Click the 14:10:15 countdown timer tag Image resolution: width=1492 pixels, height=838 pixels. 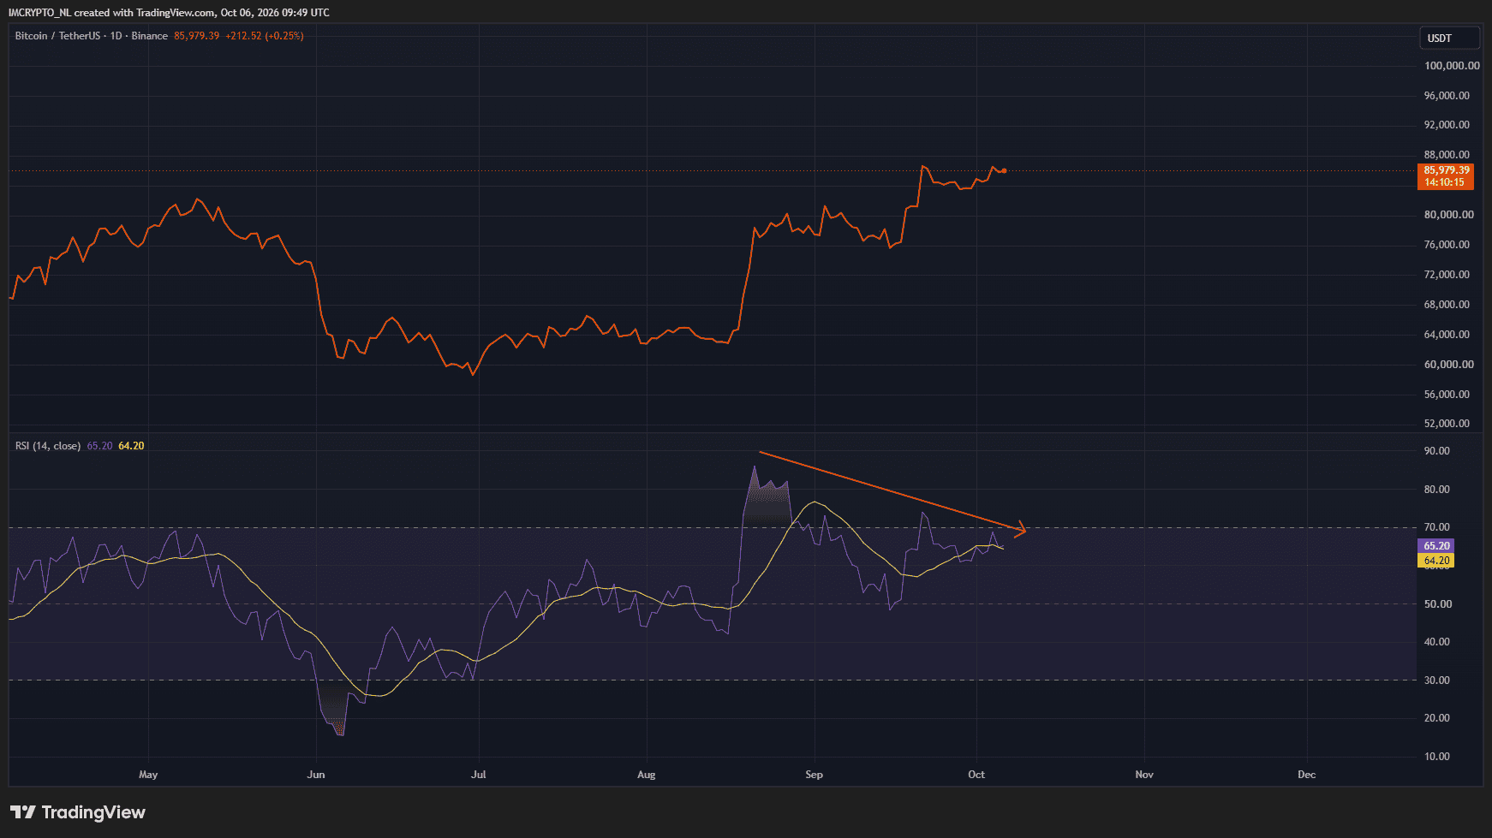(1445, 182)
